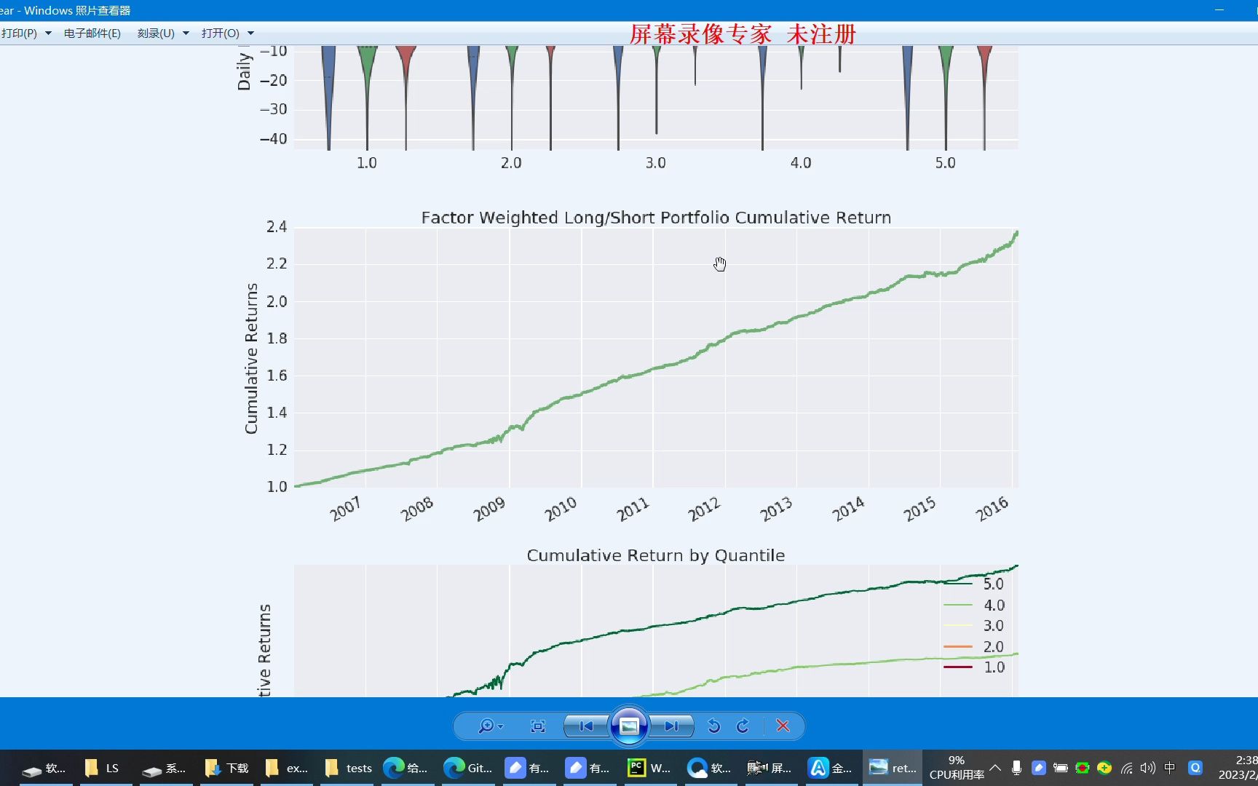The image size is (1258, 786).
Task: Open the ex... folder taskbar item
Action: (x=287, y=768)
